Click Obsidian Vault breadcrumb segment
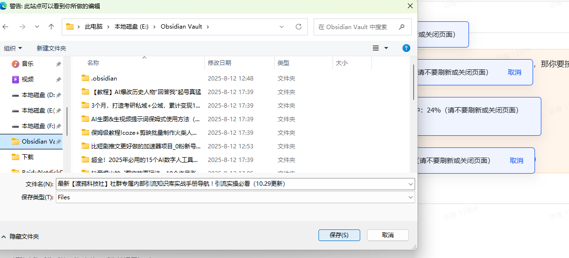 pyautogui.click(x=181, y=27)
